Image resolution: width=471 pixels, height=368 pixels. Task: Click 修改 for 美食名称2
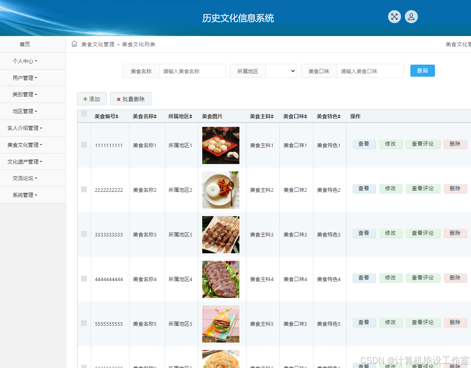pos(391,189)
